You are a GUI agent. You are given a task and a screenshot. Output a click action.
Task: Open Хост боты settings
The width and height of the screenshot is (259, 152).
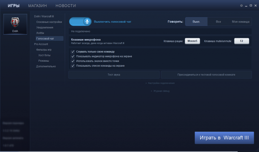tap(44, 55)
